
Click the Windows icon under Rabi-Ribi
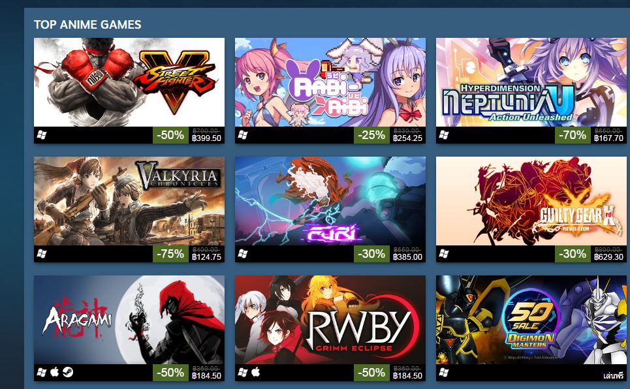pyautogui.click(x=243, y=135)
